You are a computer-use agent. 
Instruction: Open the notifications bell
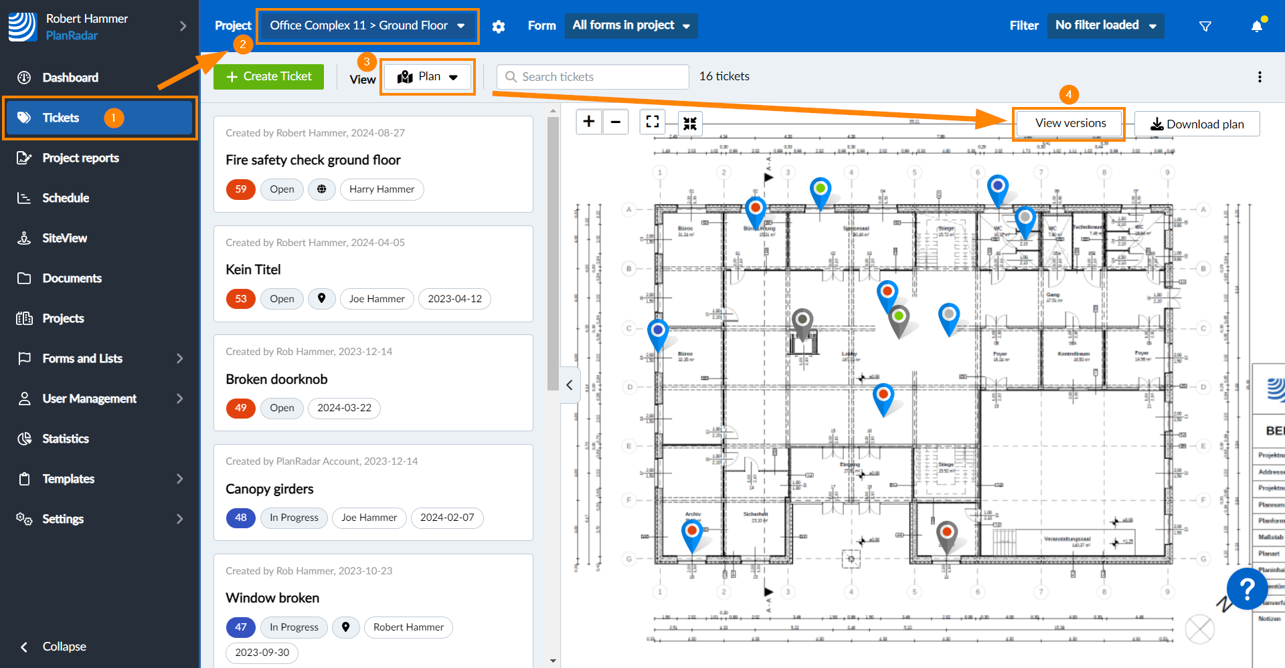pyautogui.click(x=1257, y=26)
